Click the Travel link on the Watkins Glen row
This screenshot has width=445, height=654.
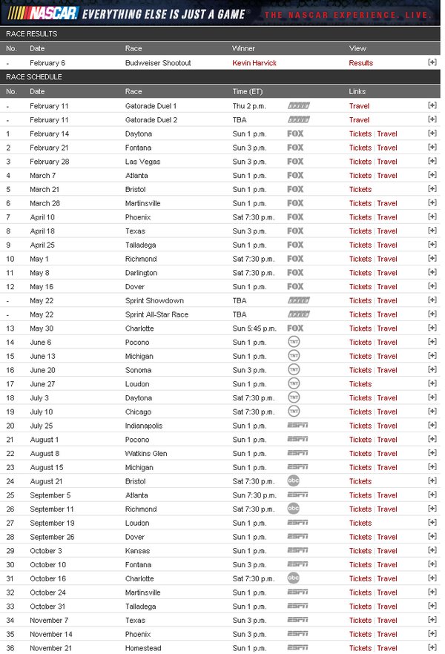point(387,453)
